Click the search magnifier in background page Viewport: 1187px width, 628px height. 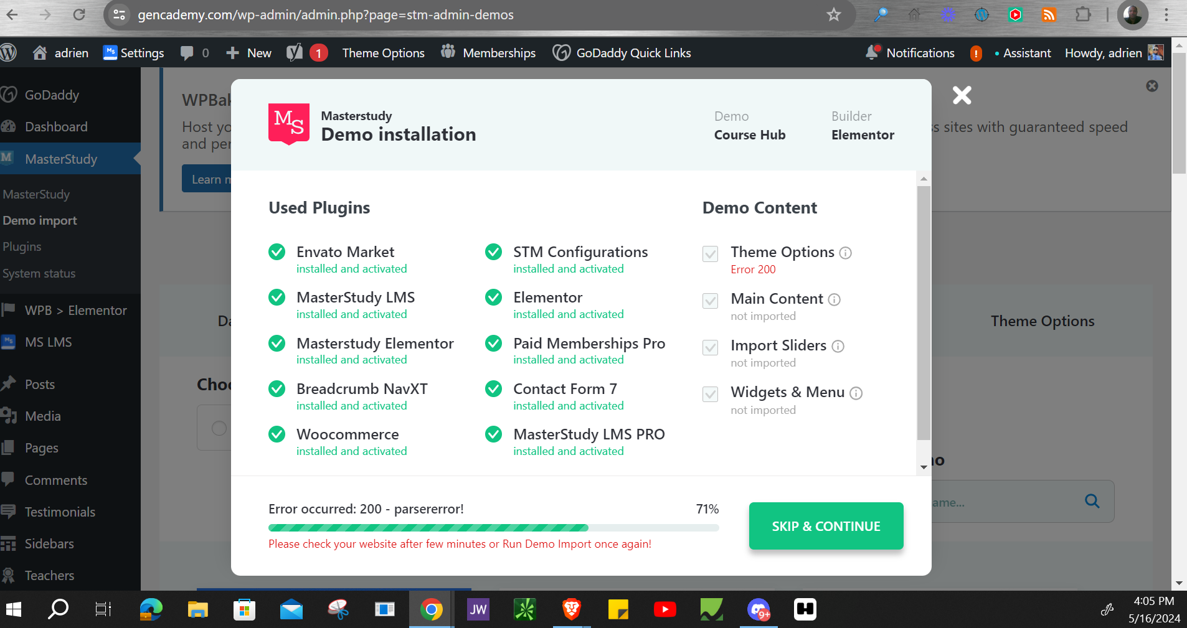pos(1092,501)
